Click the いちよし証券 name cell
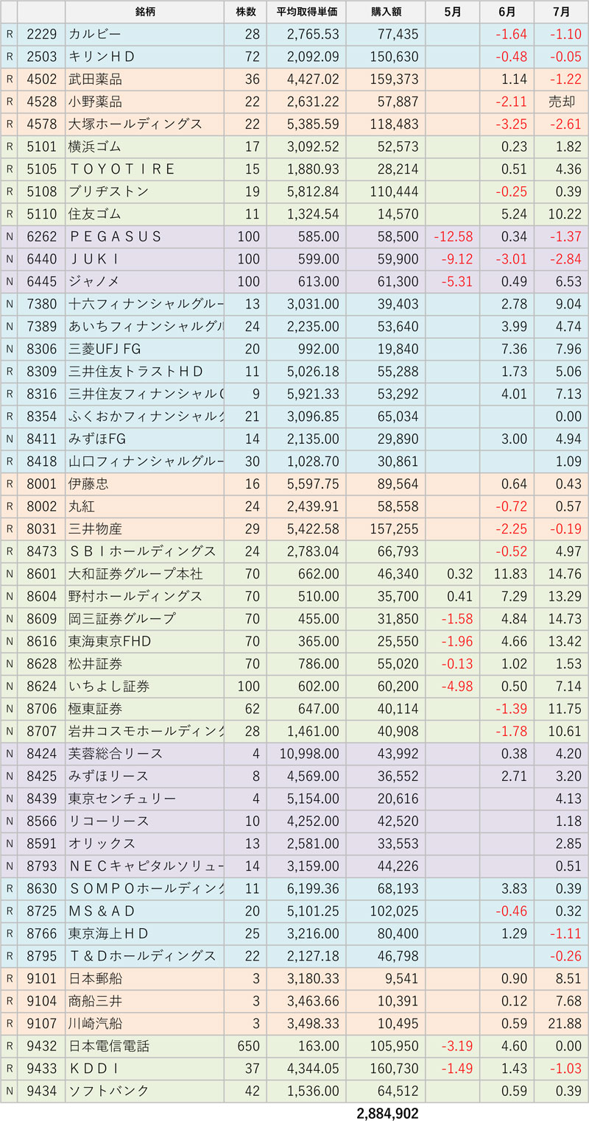589x1121 pixels. click(x=144, y=686)
